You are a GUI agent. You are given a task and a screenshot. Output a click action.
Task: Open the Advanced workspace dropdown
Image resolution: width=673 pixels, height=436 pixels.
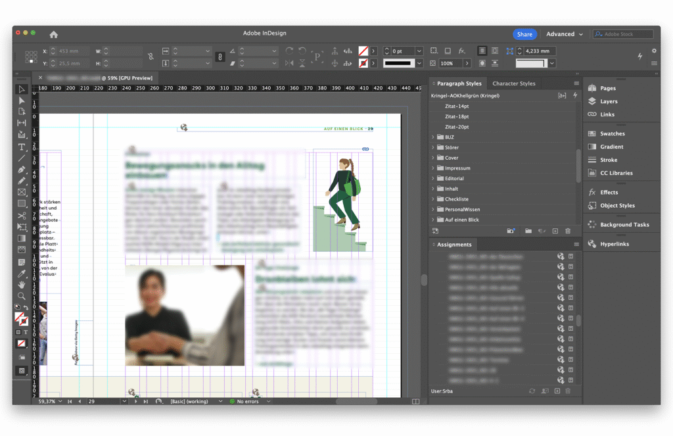[x=565, y=34]
